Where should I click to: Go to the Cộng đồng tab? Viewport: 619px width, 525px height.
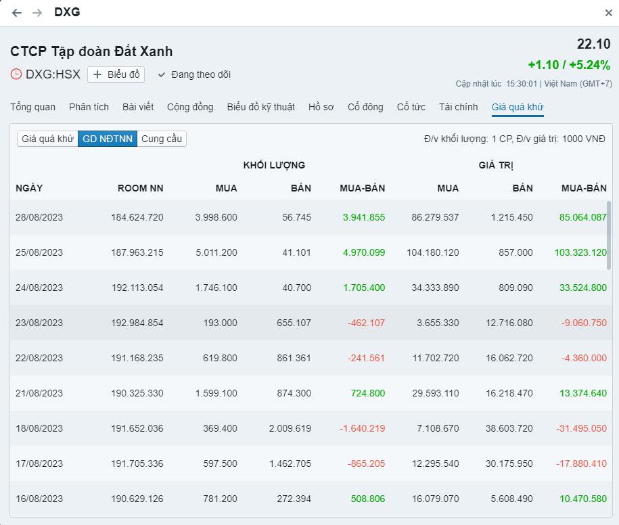point(190,107)
